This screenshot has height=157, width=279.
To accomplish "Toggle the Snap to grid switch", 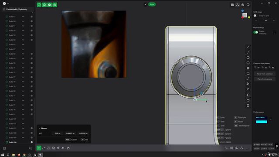I will (x=255, y=16).
